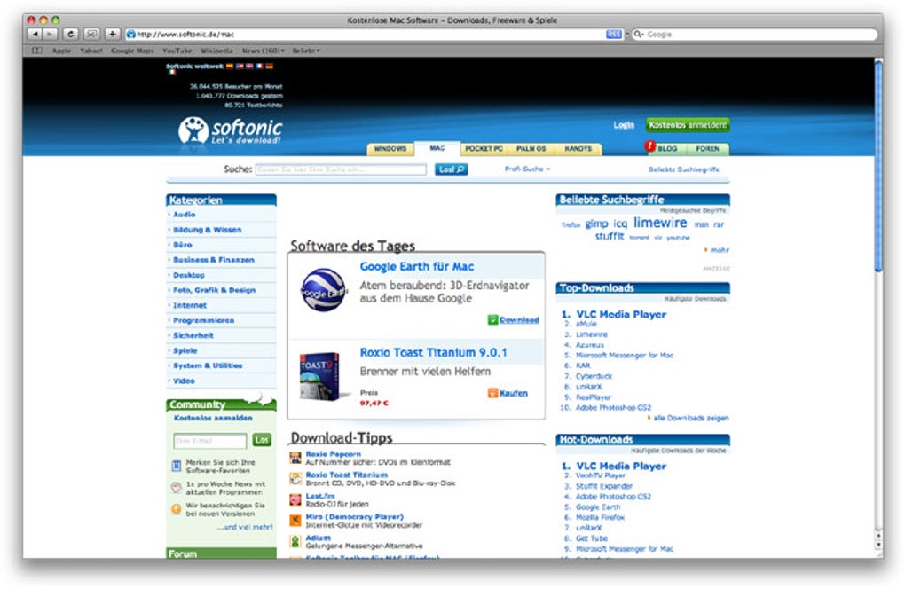905x589 pixels.
Task: Open the Business & Finanzen category
Action: tap(214, 260)
